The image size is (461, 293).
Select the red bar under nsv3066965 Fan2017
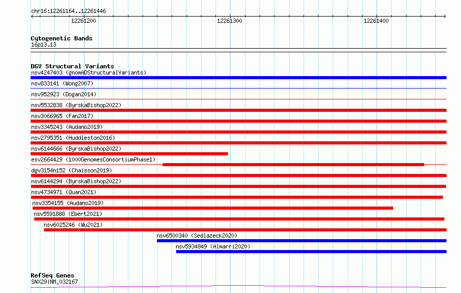click(x=238, y=121)
